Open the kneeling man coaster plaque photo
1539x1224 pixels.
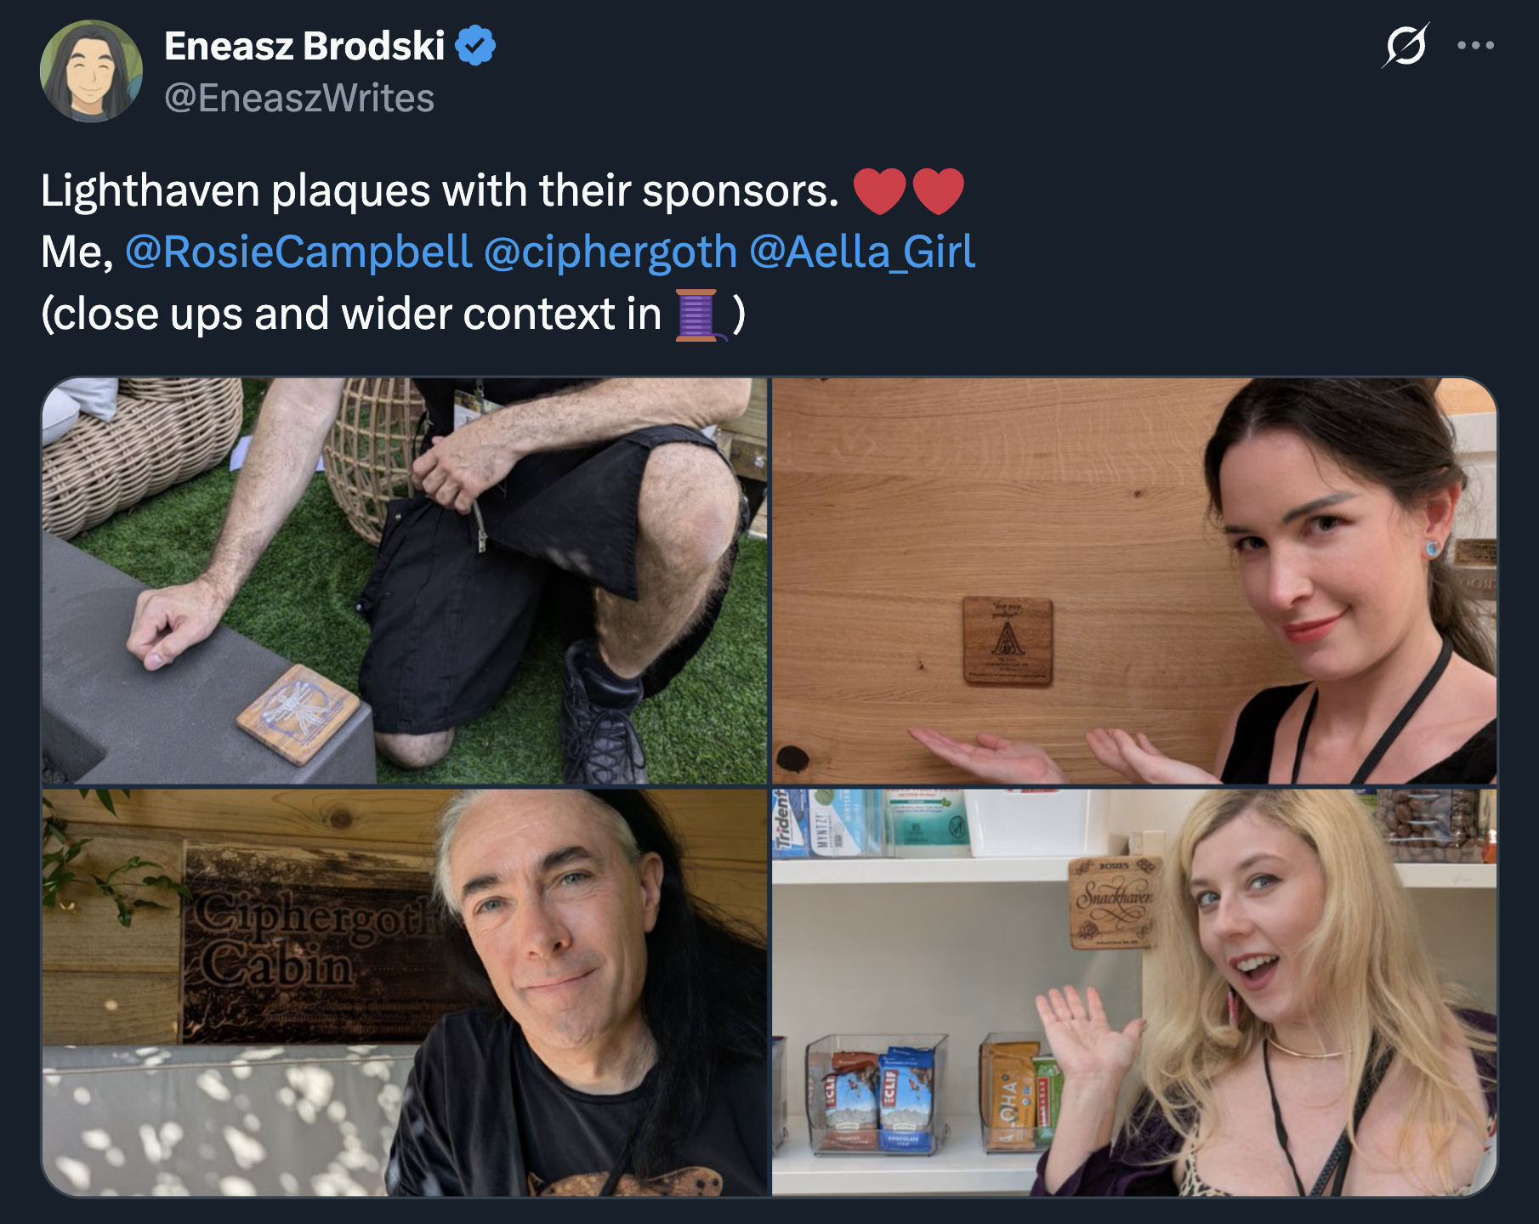[405, 581]
